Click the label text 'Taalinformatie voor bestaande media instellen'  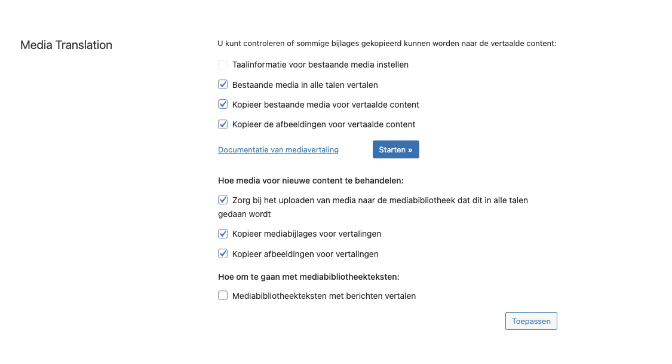click(320, 65)
